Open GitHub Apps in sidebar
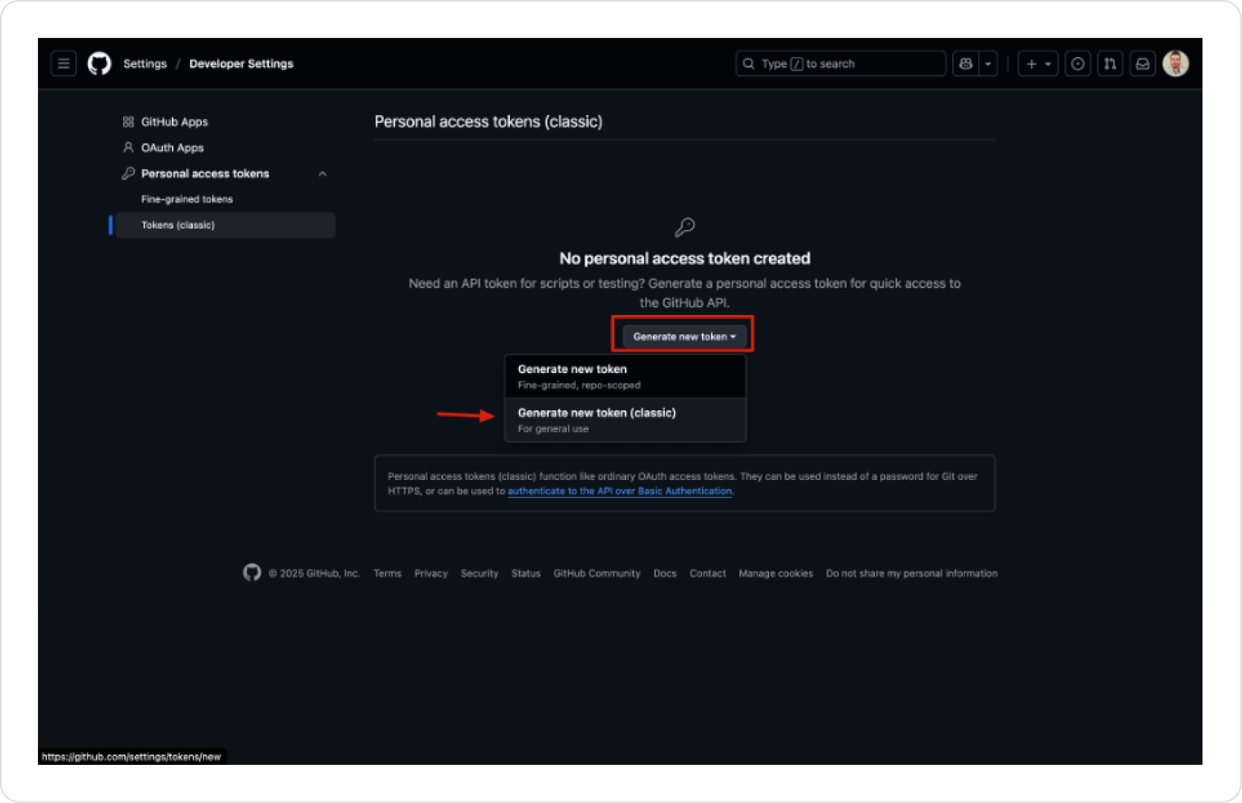 click(x=174, y=122)
